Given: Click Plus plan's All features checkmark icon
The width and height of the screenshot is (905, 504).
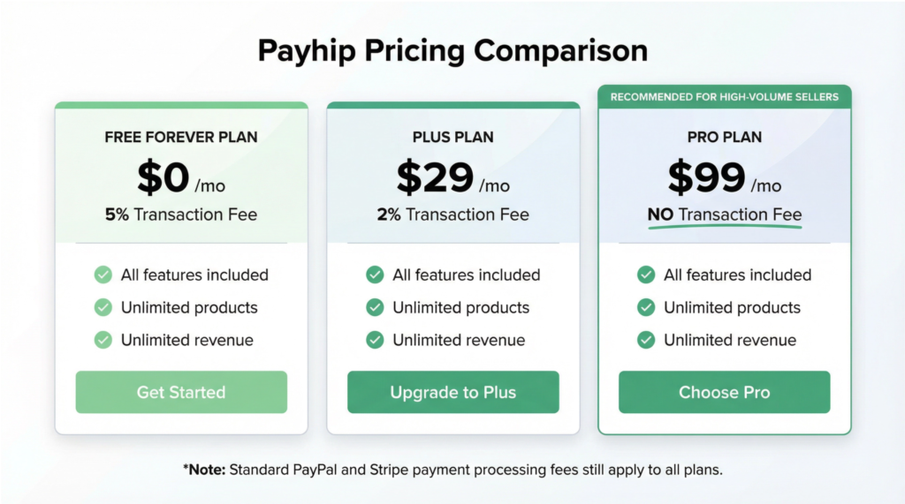Looking at the screenshot, I should pyautogui.click(x=375, y=275).
